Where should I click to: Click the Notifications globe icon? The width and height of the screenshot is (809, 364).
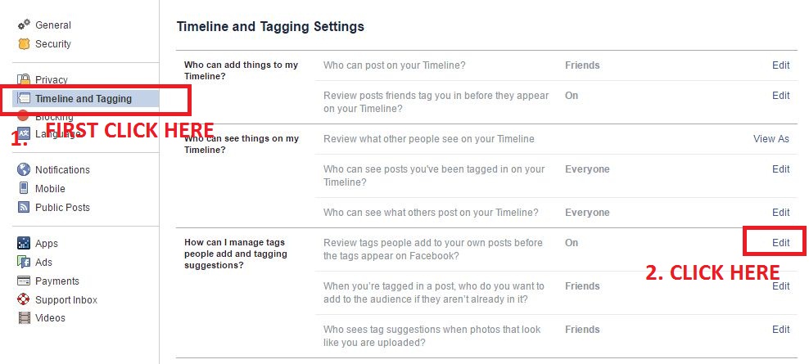24,169
